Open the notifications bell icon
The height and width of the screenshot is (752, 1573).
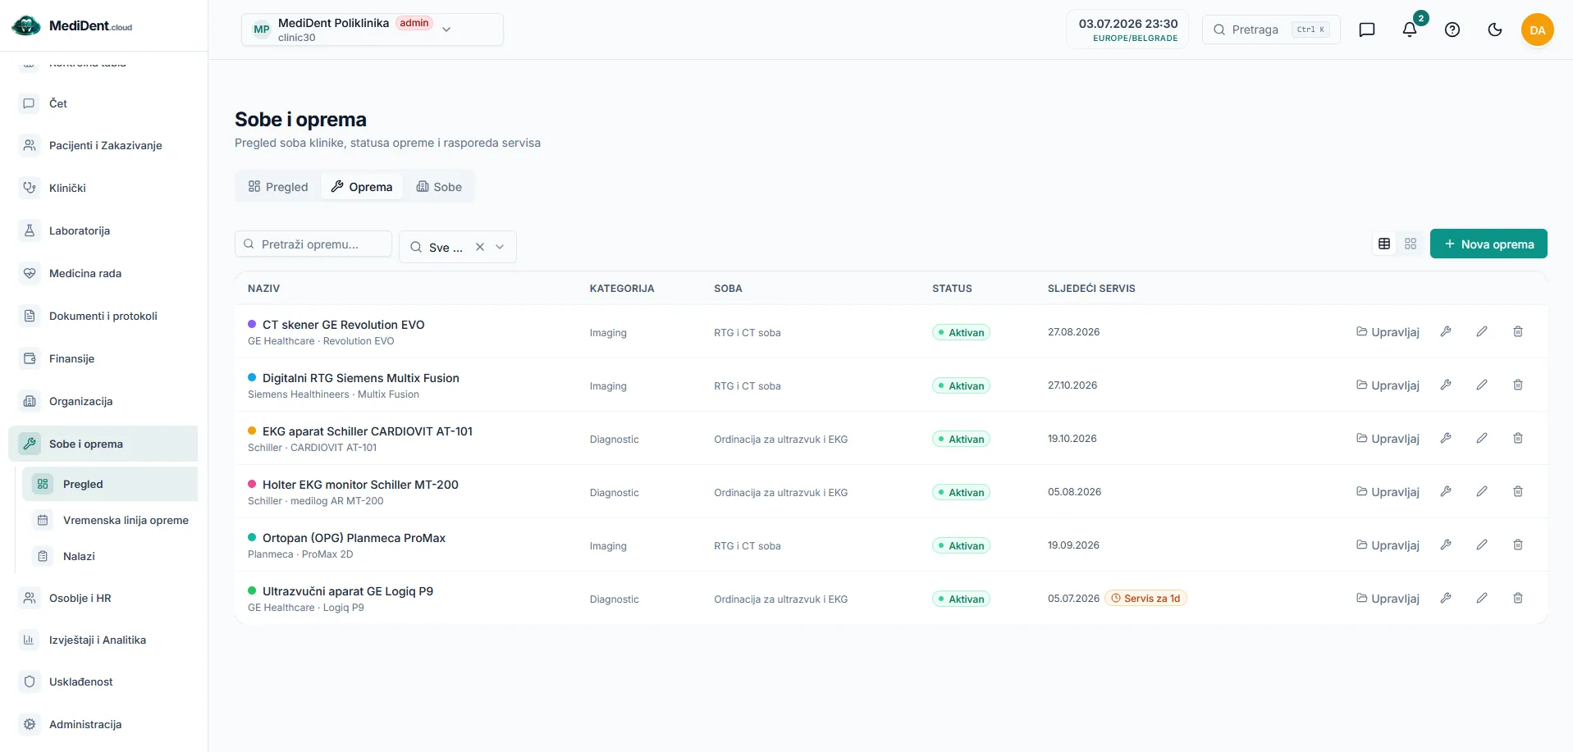(1410, 30)
